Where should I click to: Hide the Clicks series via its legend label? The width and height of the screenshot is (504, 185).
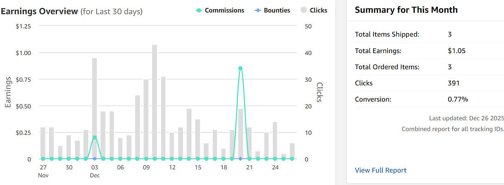click(319, 10)
